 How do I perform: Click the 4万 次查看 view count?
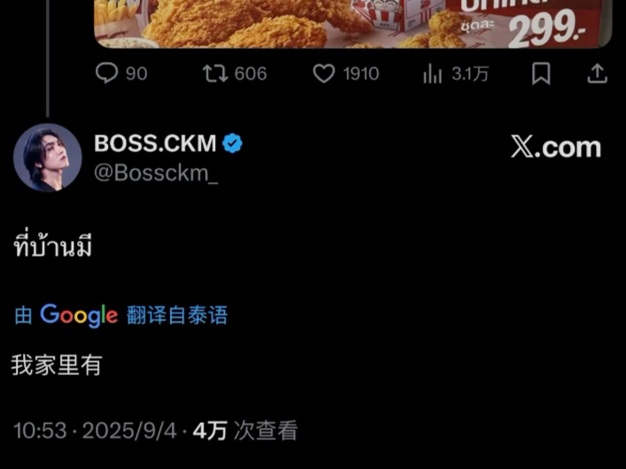[x=245, y=431]
